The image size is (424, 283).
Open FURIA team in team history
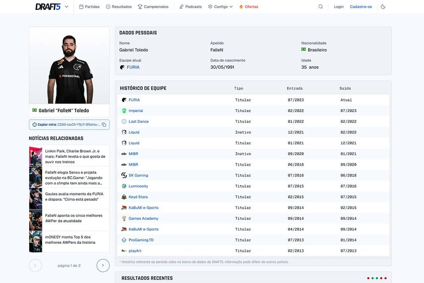point(134,100)
